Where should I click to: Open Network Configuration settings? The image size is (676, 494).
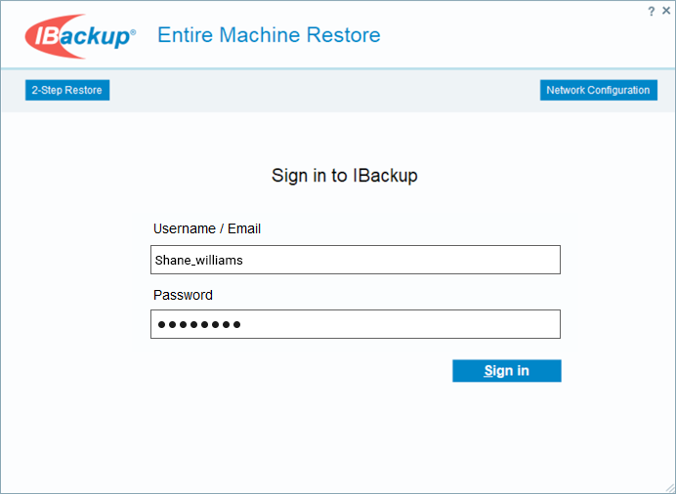(599, 90)
